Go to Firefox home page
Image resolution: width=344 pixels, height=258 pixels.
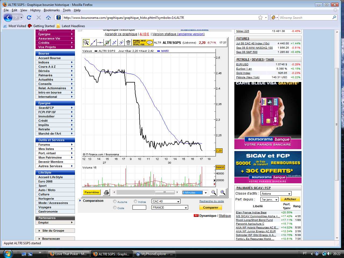pyautogui.click(x=48, y=18)
